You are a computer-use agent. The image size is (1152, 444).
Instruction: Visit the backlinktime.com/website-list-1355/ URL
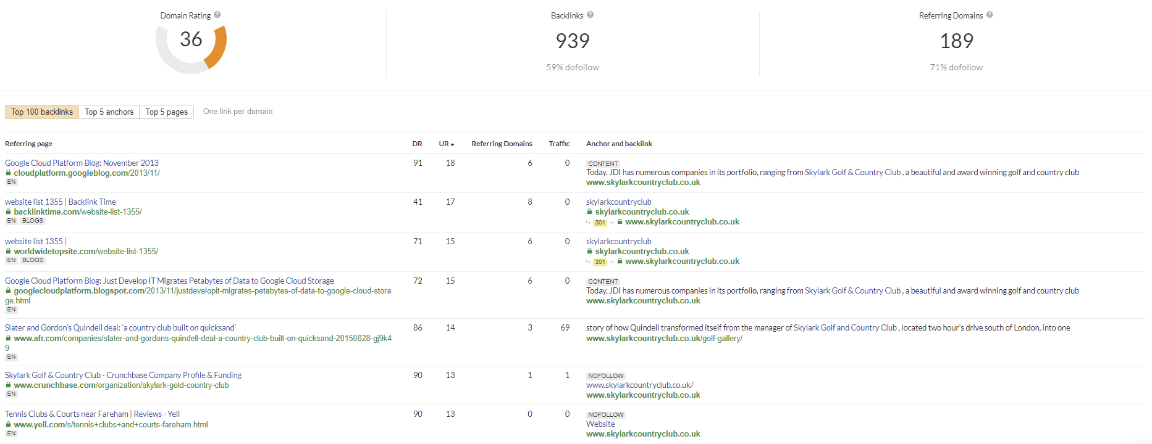coord(78,212)
